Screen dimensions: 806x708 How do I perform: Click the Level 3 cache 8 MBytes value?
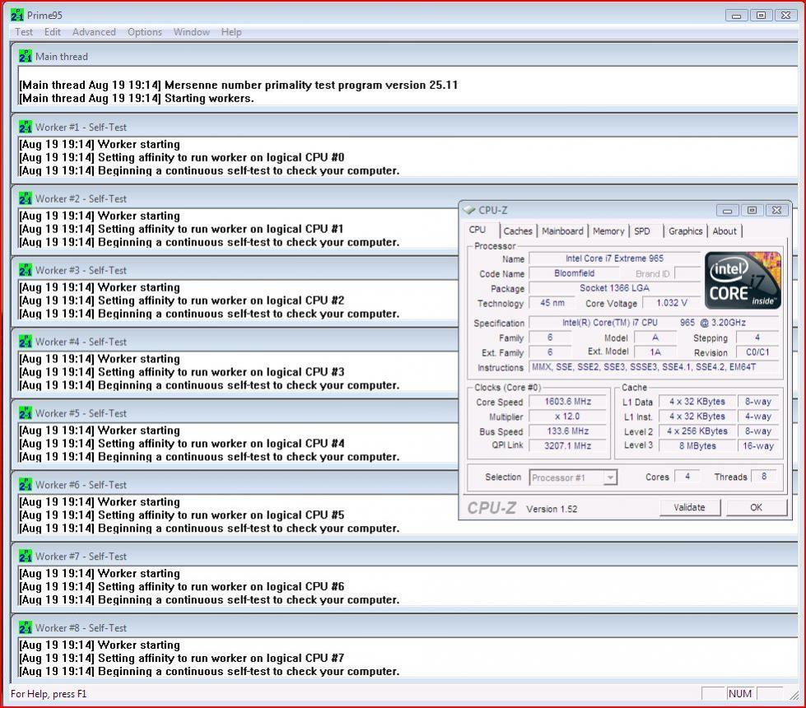coord(697,445)
